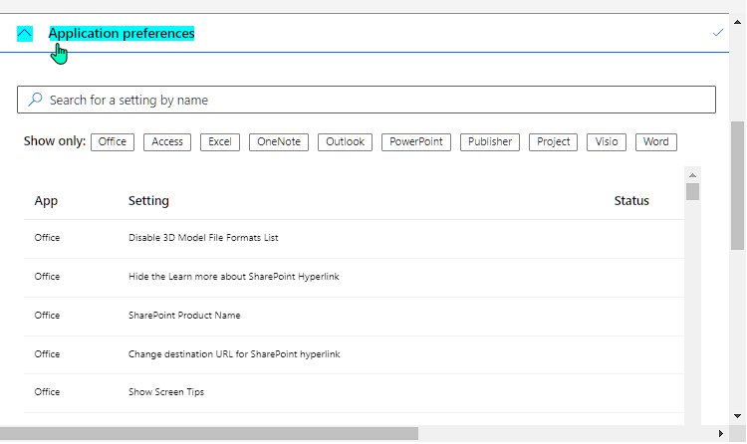This screenshot has width=747, height=444.
Task: Filter list to Outlook
Action: tap(345, 142)
